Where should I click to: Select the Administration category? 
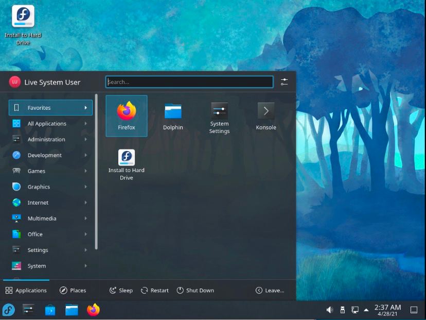pos(50,139)
